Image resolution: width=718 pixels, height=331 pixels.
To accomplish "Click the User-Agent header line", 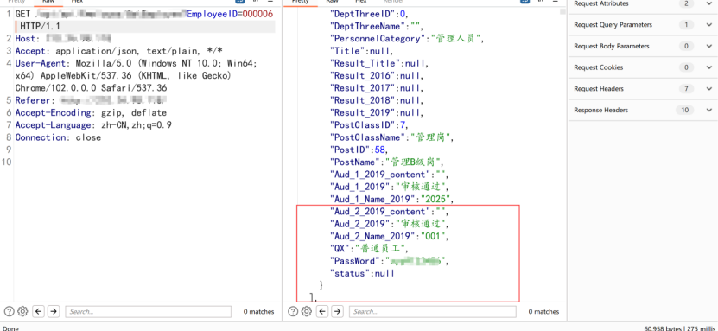I will click(136, 63).
